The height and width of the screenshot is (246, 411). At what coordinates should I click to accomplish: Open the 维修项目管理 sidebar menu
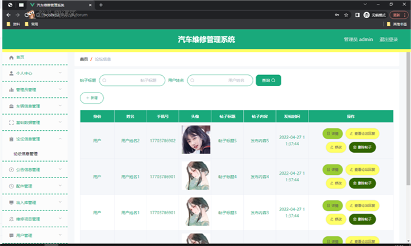click(x=35, y=219)
